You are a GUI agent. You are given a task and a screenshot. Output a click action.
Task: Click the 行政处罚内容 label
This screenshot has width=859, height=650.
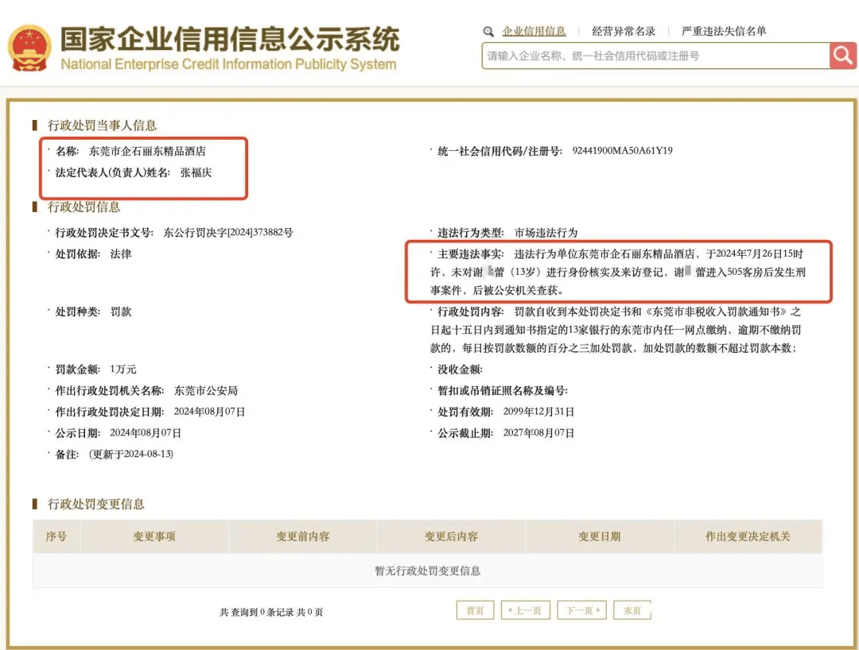[x=471, y=311]
